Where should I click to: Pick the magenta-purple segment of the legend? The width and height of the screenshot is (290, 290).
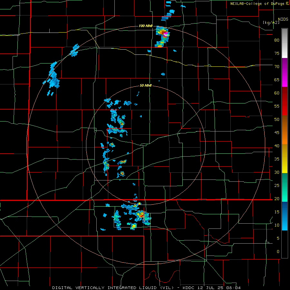click(x=285, y=72)
